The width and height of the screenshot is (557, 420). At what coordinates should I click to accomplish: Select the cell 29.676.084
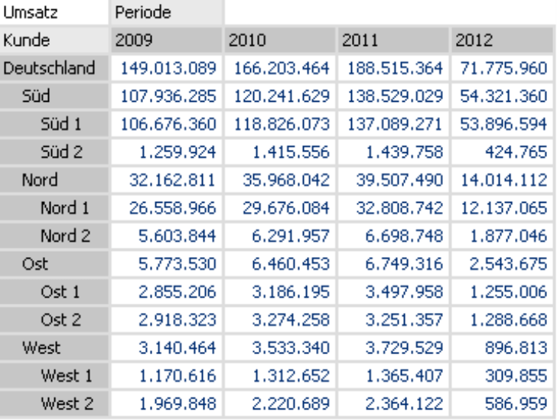coord(280,208)
